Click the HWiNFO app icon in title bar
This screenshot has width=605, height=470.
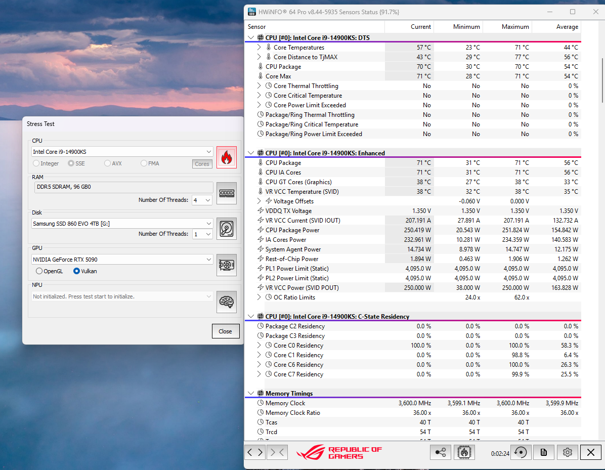[252, 12]
